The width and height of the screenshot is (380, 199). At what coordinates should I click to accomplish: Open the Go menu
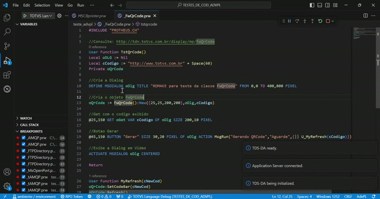(70, 5)
